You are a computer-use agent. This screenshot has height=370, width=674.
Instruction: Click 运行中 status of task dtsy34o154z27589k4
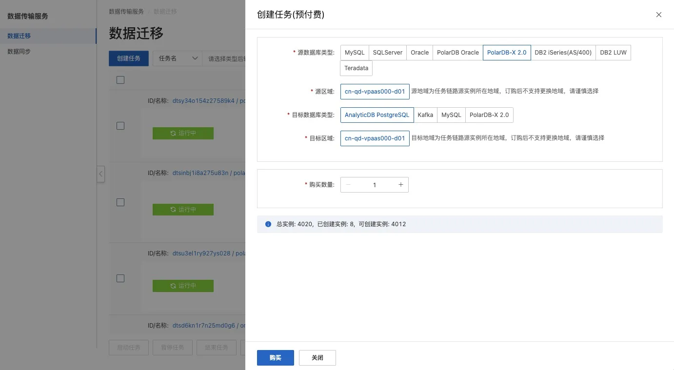pos(183,133)
